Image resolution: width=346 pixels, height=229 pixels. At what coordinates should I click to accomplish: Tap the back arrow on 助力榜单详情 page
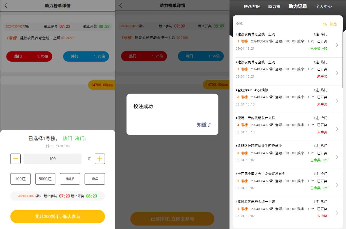coord(5,5)
